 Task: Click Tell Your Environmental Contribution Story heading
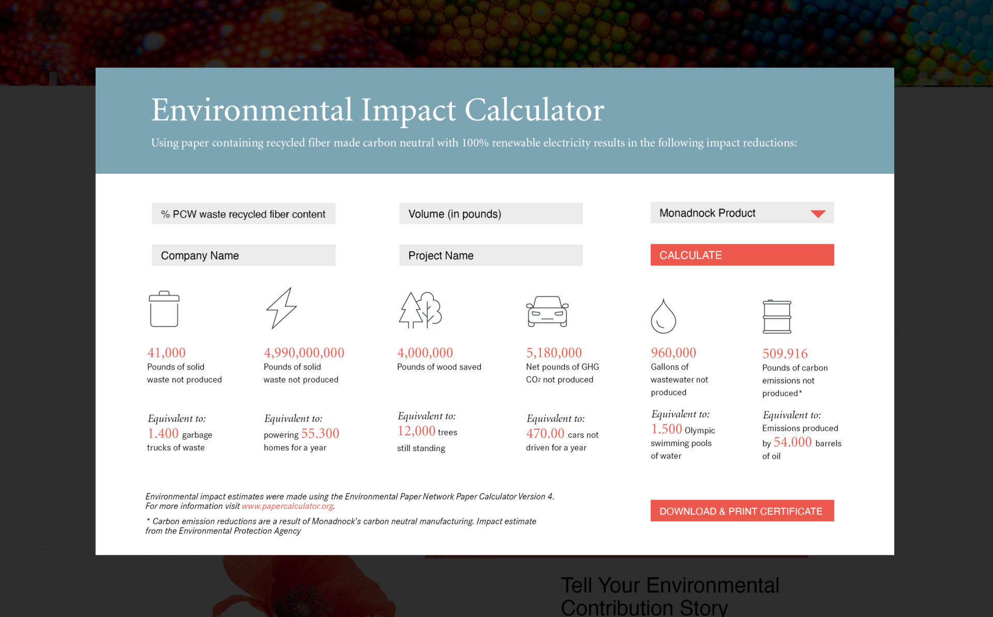pyautogui.click(x=670, y=596)
